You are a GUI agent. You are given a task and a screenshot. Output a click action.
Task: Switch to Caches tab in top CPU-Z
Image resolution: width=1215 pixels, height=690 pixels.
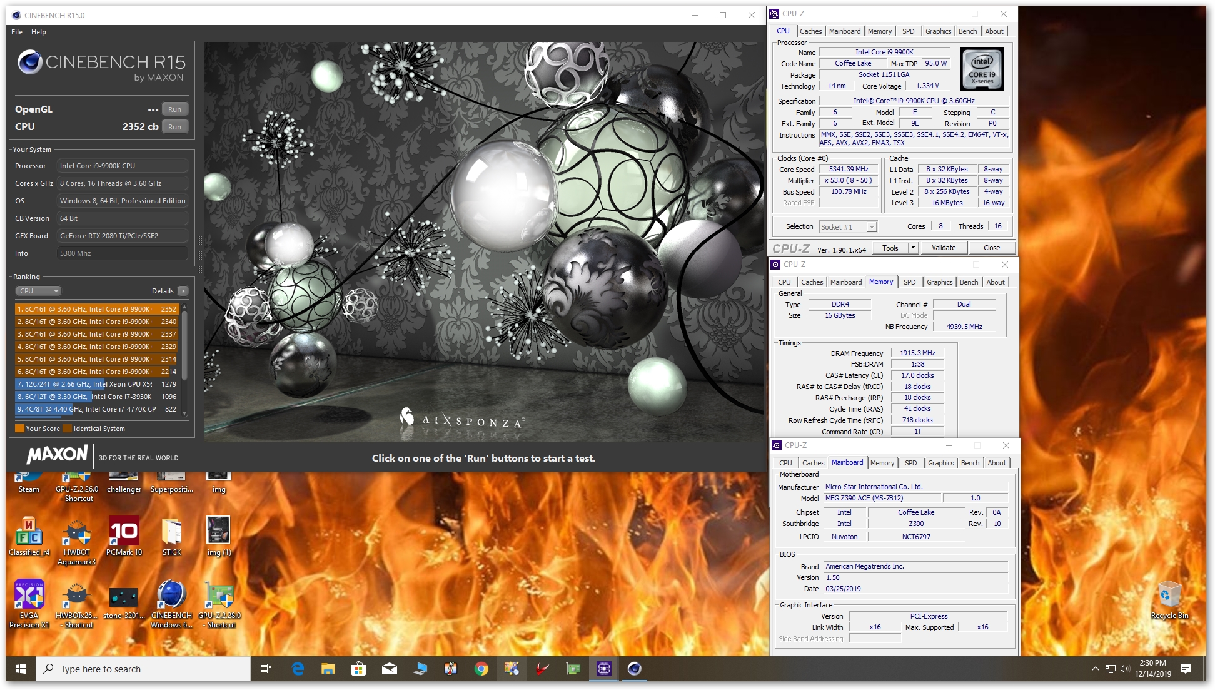[x=810, y=31]
